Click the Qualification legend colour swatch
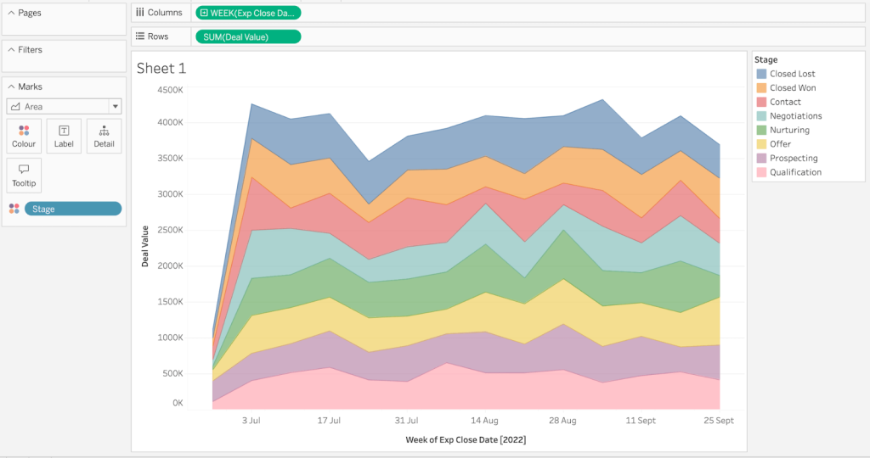The height and width of the screenshot is (458, 870). point(761,172)
